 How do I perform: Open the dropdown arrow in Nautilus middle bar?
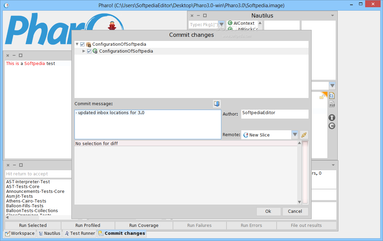click(332, 86)
